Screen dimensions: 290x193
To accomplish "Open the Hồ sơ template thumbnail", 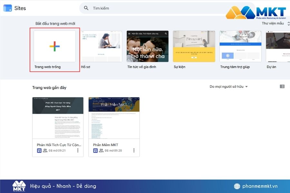I will (x=101, y=46).
